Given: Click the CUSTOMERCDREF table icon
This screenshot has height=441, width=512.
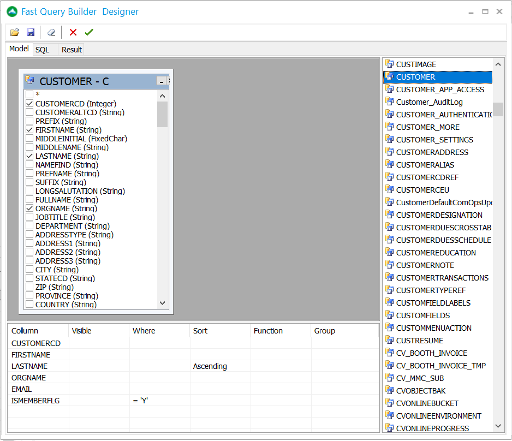Looking at the screenshot, I should click(x=389, y=177).
